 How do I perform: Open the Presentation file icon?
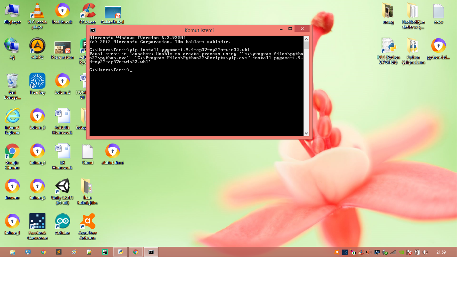click(x=62, y=50)
